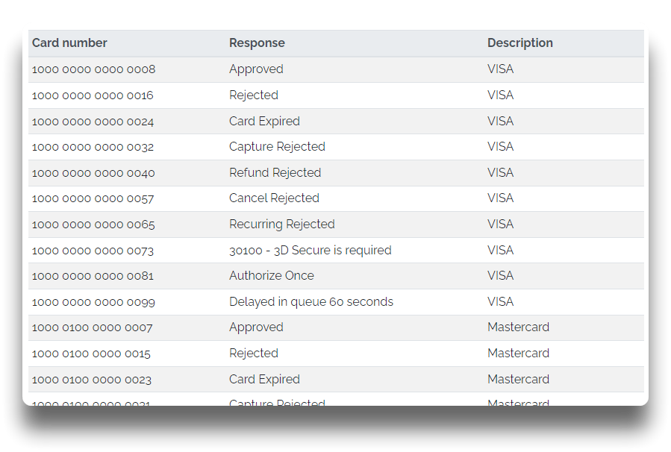This screenshot has width=671, height=452.
Task: Select card number 1000 0000 0000 0032
Action: point(93,147)
